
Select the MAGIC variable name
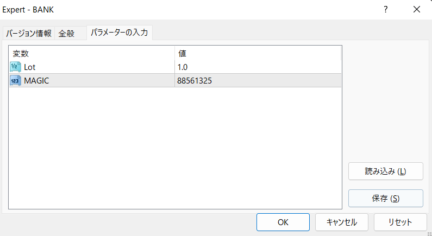[x=37, y=80]
